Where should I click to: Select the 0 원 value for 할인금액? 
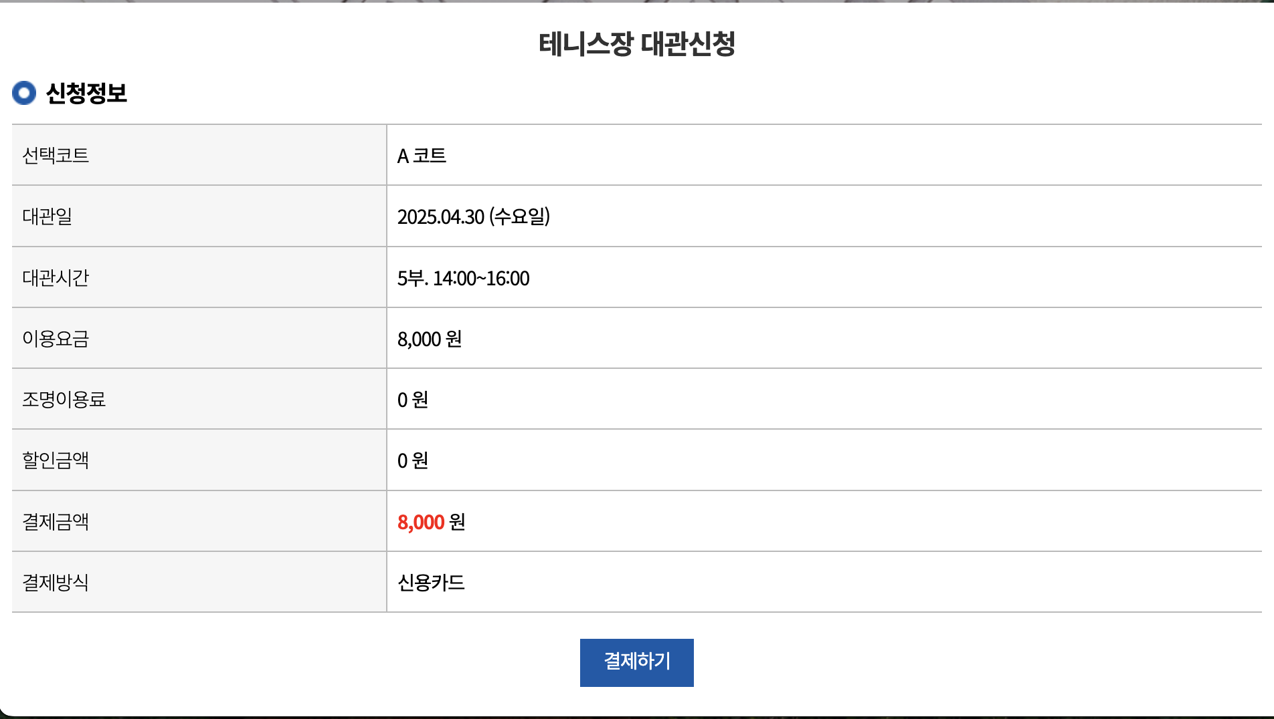412,460
